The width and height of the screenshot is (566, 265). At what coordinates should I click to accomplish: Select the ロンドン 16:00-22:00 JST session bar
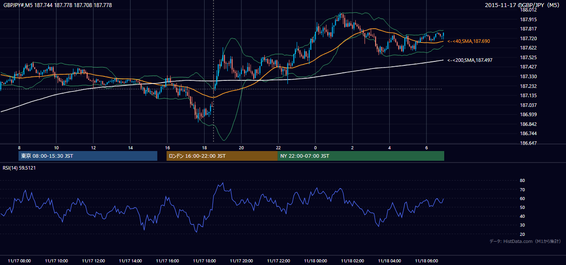point(222,156)
